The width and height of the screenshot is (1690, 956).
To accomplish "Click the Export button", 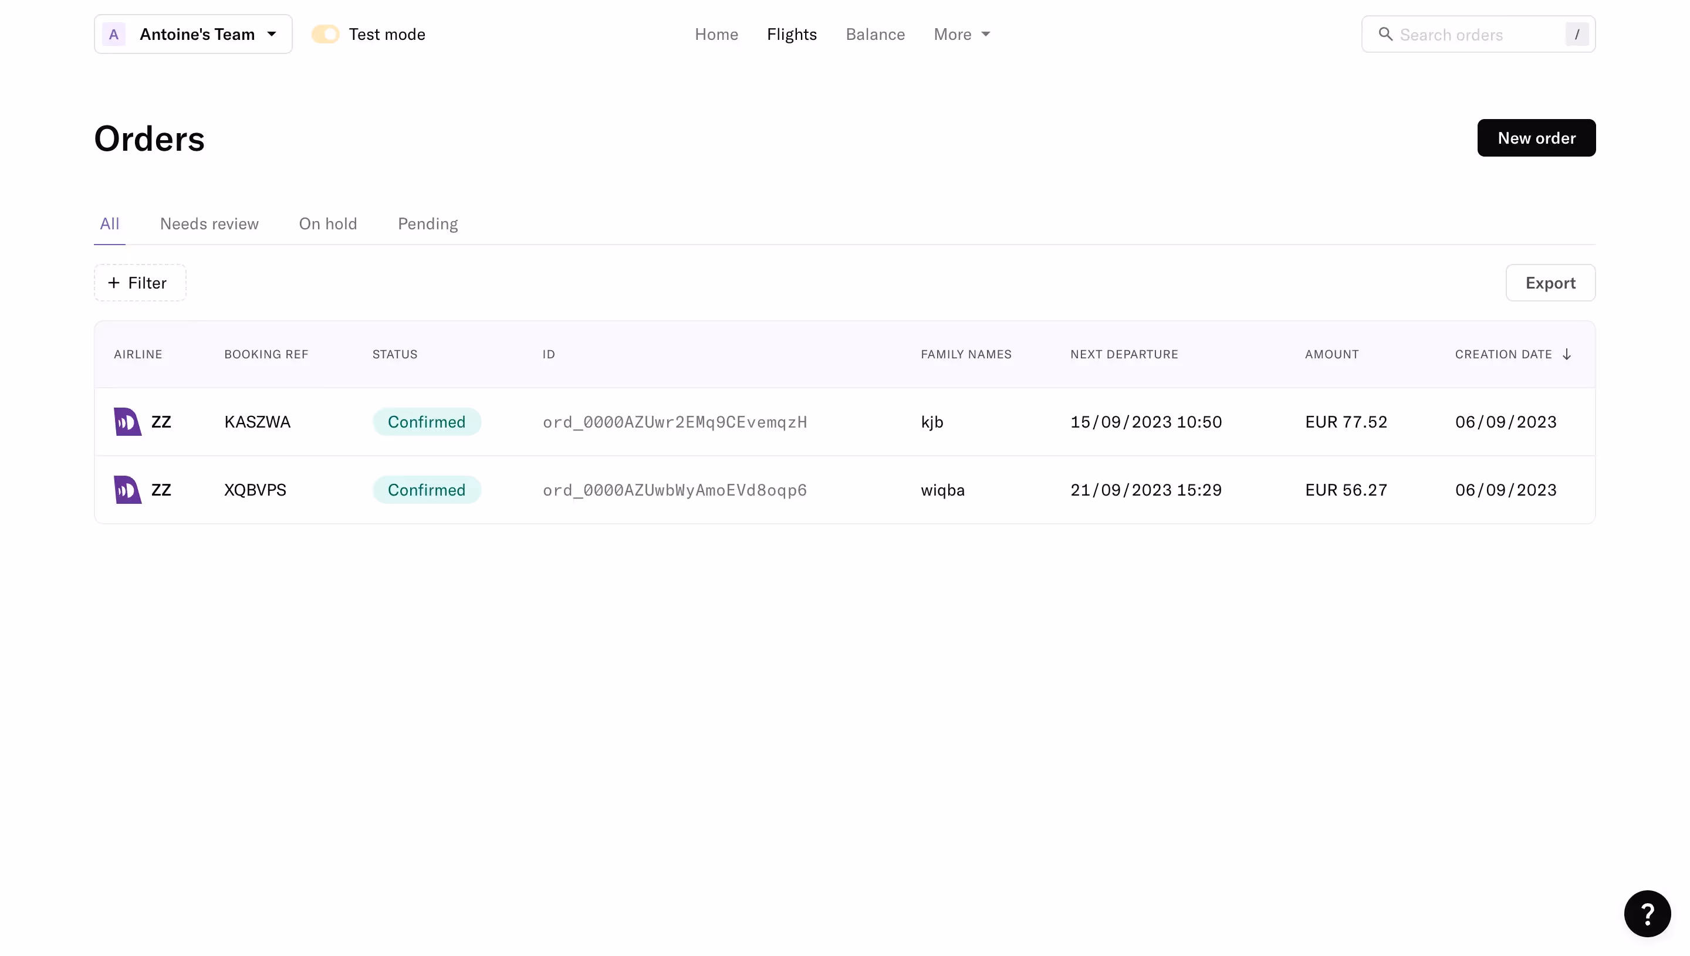I will 1551,283.
